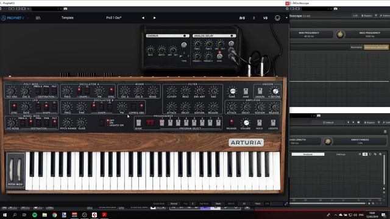Image resolution: width=390 pixels, height=219 pixels.
Task: Select LFO square shape switch
Action: point(54,107)
